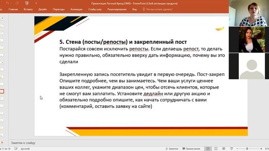The height and width of the screenshot is (151, 269).
Task: Select video tile of woman in polka-dot blouse
Action: [x=249, y=13]
